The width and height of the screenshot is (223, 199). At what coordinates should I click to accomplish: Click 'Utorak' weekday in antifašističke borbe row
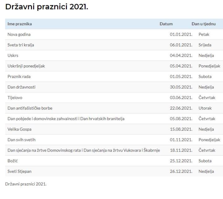click(x=205, y=108)
